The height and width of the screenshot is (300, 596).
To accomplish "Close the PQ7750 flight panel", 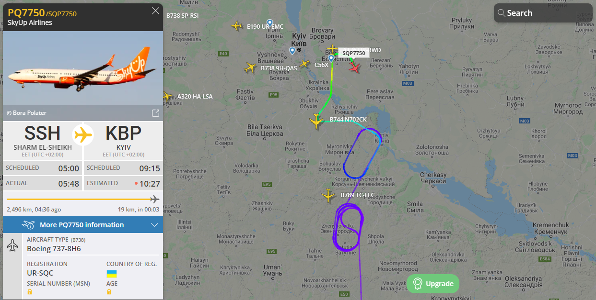I will tap(155, 11).
